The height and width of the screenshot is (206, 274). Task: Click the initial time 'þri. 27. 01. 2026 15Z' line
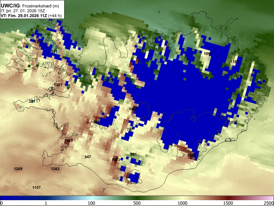click(x=23, y=11)
